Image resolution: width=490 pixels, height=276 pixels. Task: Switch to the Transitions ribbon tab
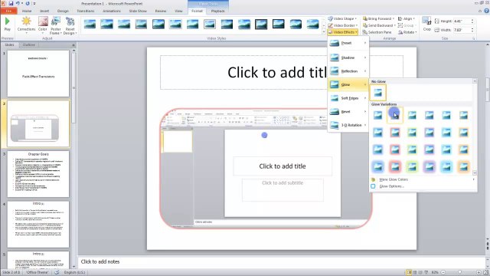point(86,11)
